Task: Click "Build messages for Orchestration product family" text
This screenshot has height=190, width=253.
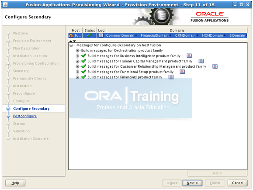Action: click(x=122, y=51)
